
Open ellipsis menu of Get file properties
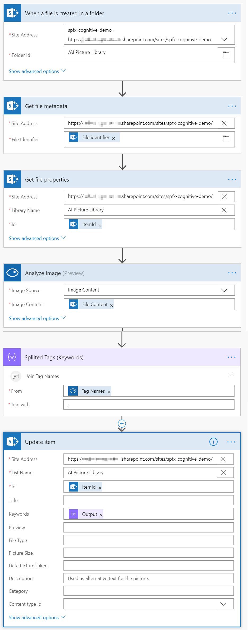coord(232,179)
